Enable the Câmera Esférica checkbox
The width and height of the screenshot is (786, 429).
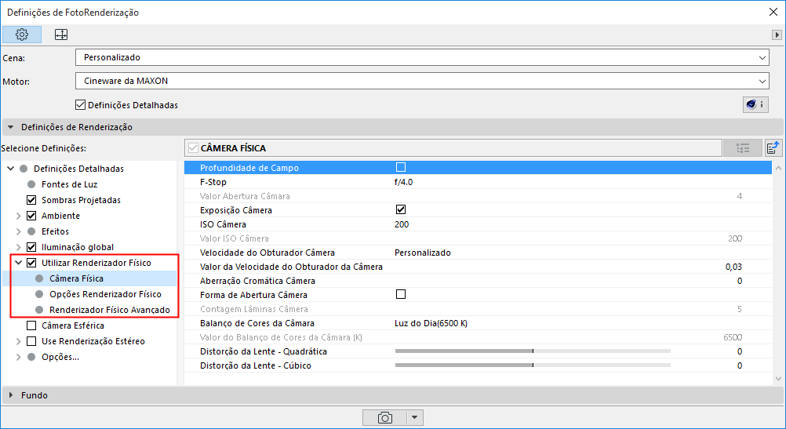pos(31,325)
